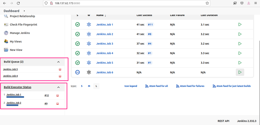This screenshot has height=125, width=260.
Task: Open running build #9 in executor status
Action: 46,104
